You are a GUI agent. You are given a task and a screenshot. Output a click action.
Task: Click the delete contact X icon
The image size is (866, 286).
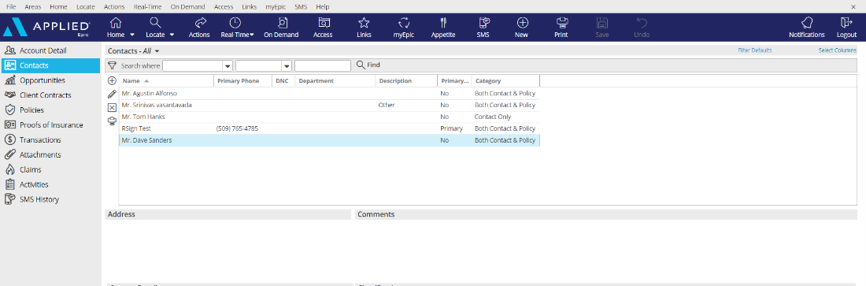[112, 107]
